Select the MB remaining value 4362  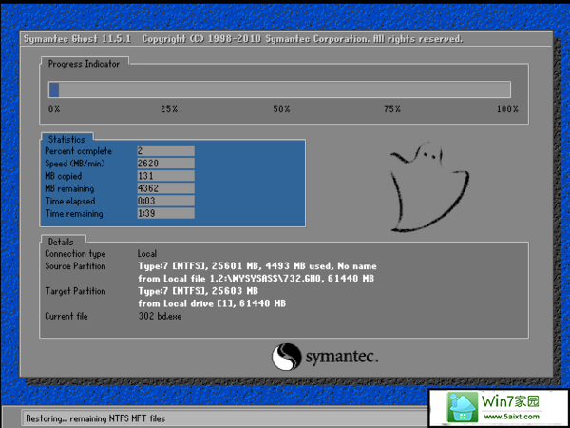[165, 188]
